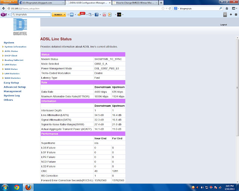The width and height of the screenshot is (239, 191).
Task: Click the YouTube icon in toolbar
Action: point(104,15)
